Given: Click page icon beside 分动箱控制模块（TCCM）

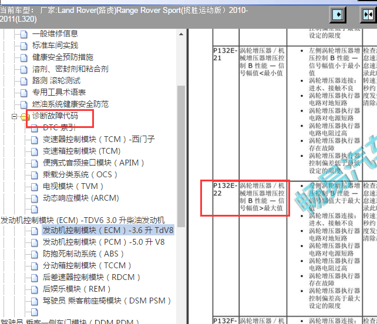Looking at the screenshot, I should coord(35,266).
